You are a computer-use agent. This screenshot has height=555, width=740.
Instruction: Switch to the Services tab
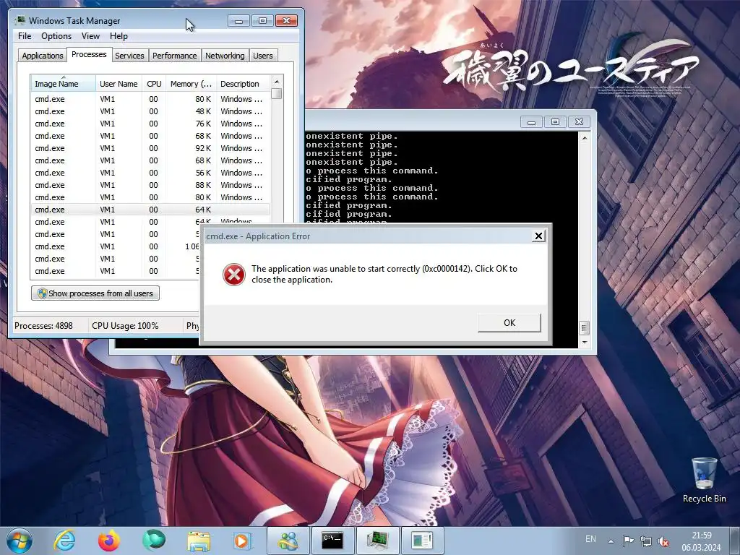(x=129, y=56)
